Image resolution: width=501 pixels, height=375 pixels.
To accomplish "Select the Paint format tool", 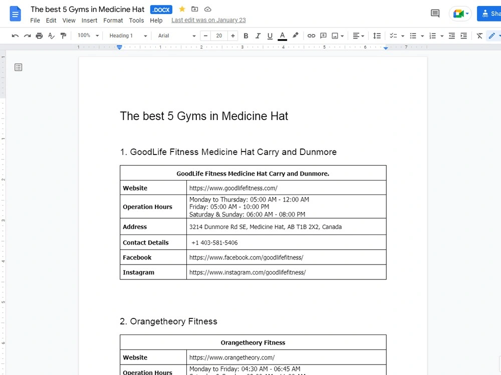I will click(63, 35).
